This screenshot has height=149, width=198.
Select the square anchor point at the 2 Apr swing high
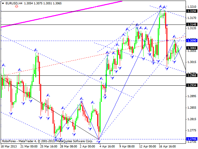tap(81, 102)
